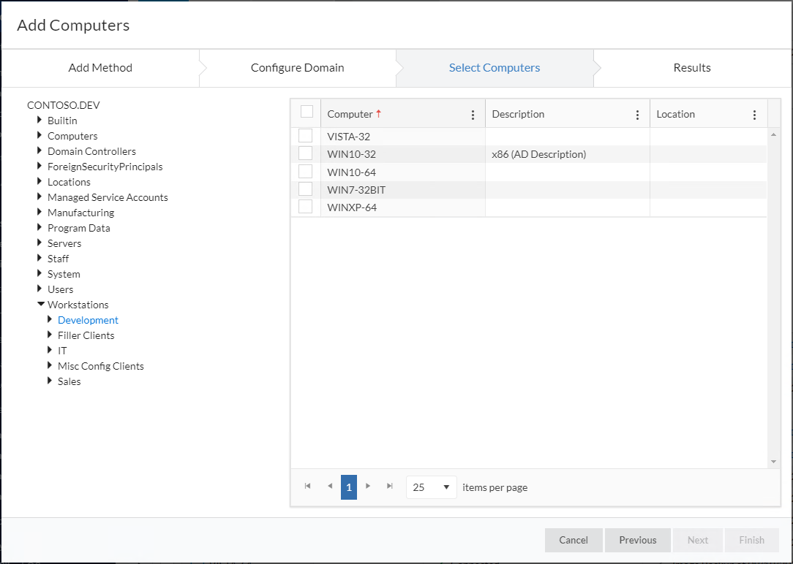Check the select-all computers checkbox
The image size is (793, 564).
tap(307, 112)
